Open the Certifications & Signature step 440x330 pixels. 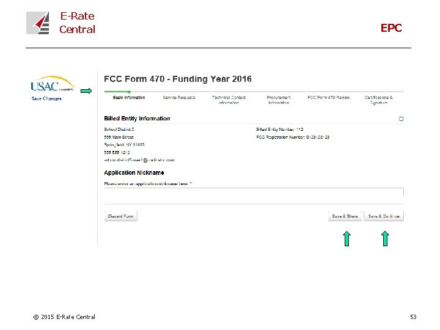point(378,100)
